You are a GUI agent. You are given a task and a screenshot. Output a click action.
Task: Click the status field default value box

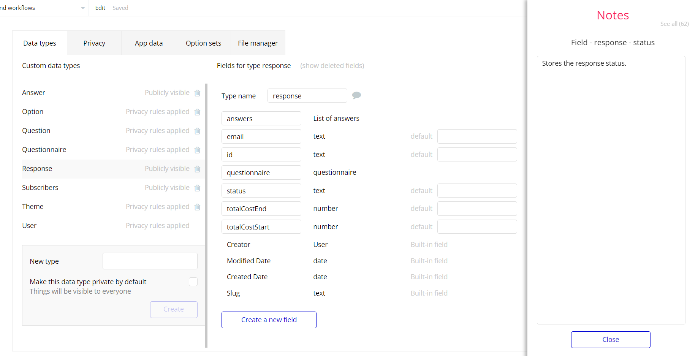click(477, 191)
